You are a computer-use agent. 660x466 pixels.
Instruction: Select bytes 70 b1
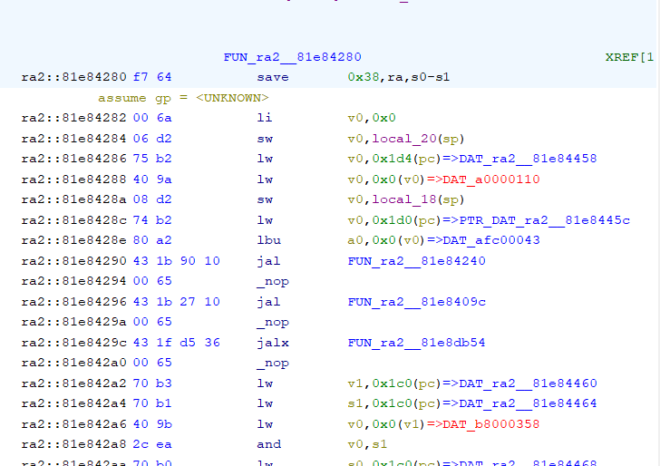pyautogui.click(x=152, y=403)
